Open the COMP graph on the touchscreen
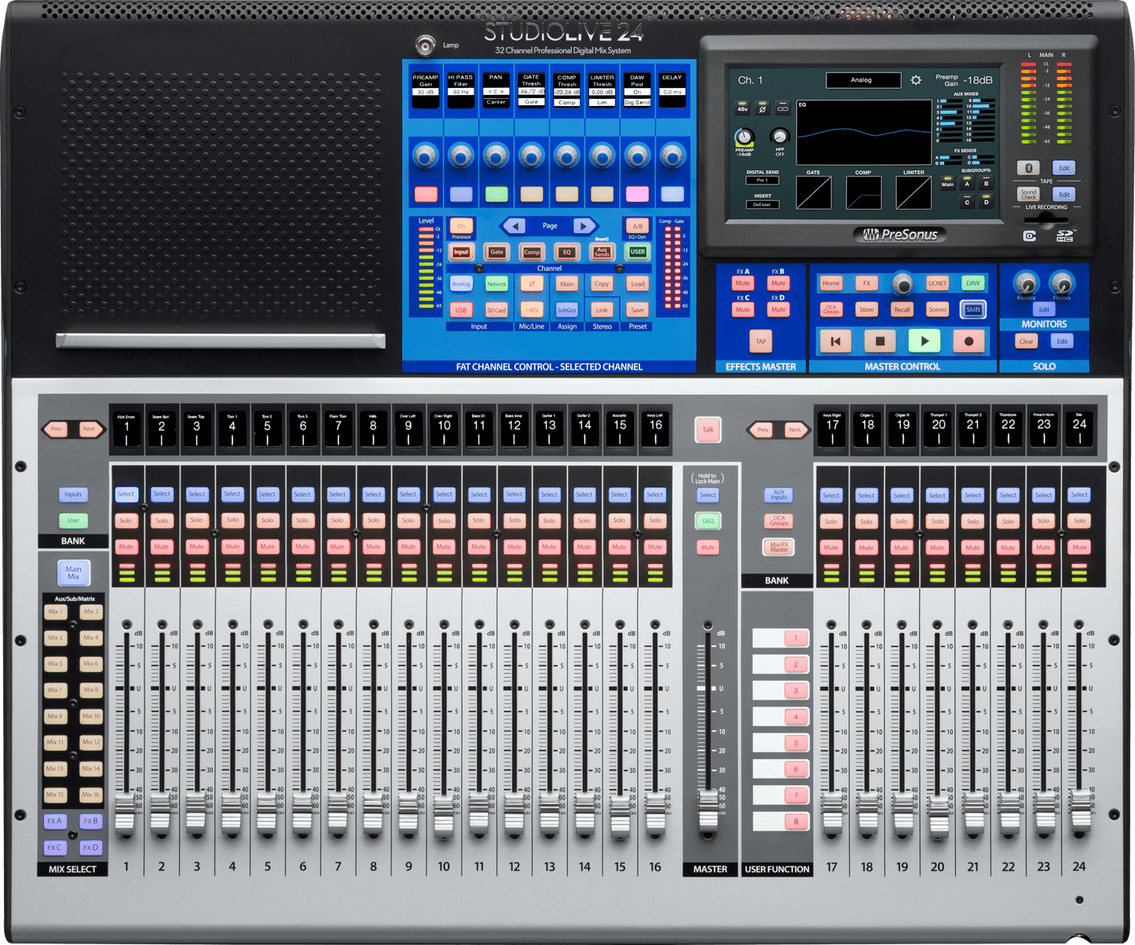This screenshot has height=945, width=1135. [863, 192]
